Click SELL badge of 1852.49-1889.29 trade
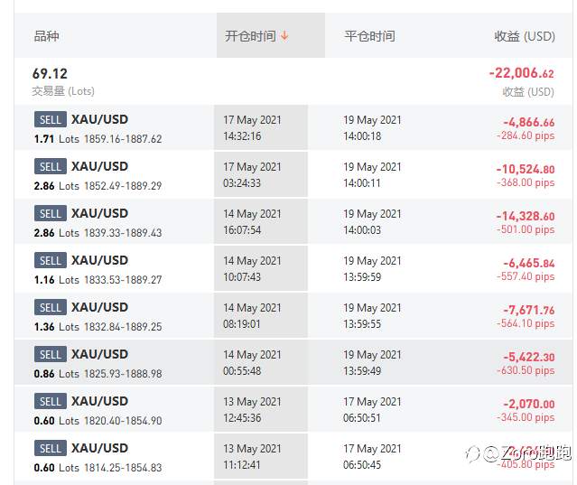 click(x=51, y=166)
